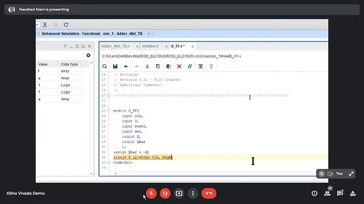The image size is (364, 204).
Task: Expand the self-view tile
Action: coord(351,174)
